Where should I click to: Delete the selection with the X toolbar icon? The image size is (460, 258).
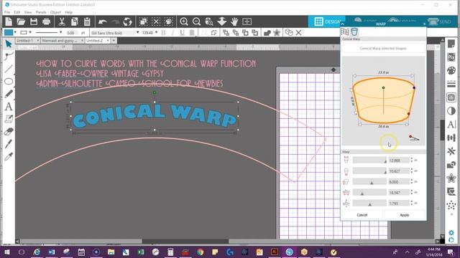299,33
